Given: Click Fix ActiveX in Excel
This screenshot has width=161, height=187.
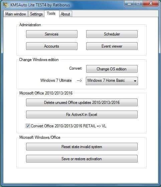Looking at the screenshot, I should (x=82, y=115).
